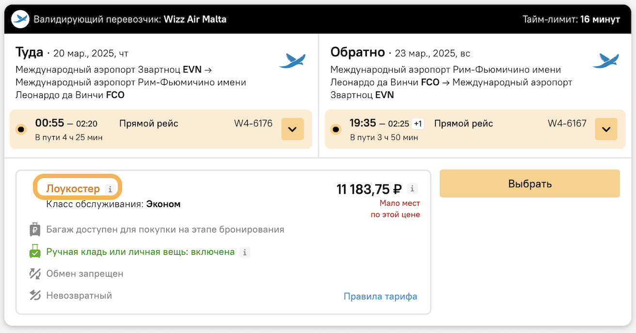The width and height of the screenshot is (636, 333).
Task: Click airline bird logo in outbound flight section
Action: pos(292,61)
